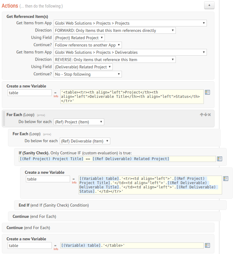The height and width of the screenshot is (254, 234).
Task: Open token picker icon beside table header value
Action: (207, 92)
